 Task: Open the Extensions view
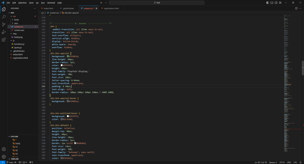[4, 40]
